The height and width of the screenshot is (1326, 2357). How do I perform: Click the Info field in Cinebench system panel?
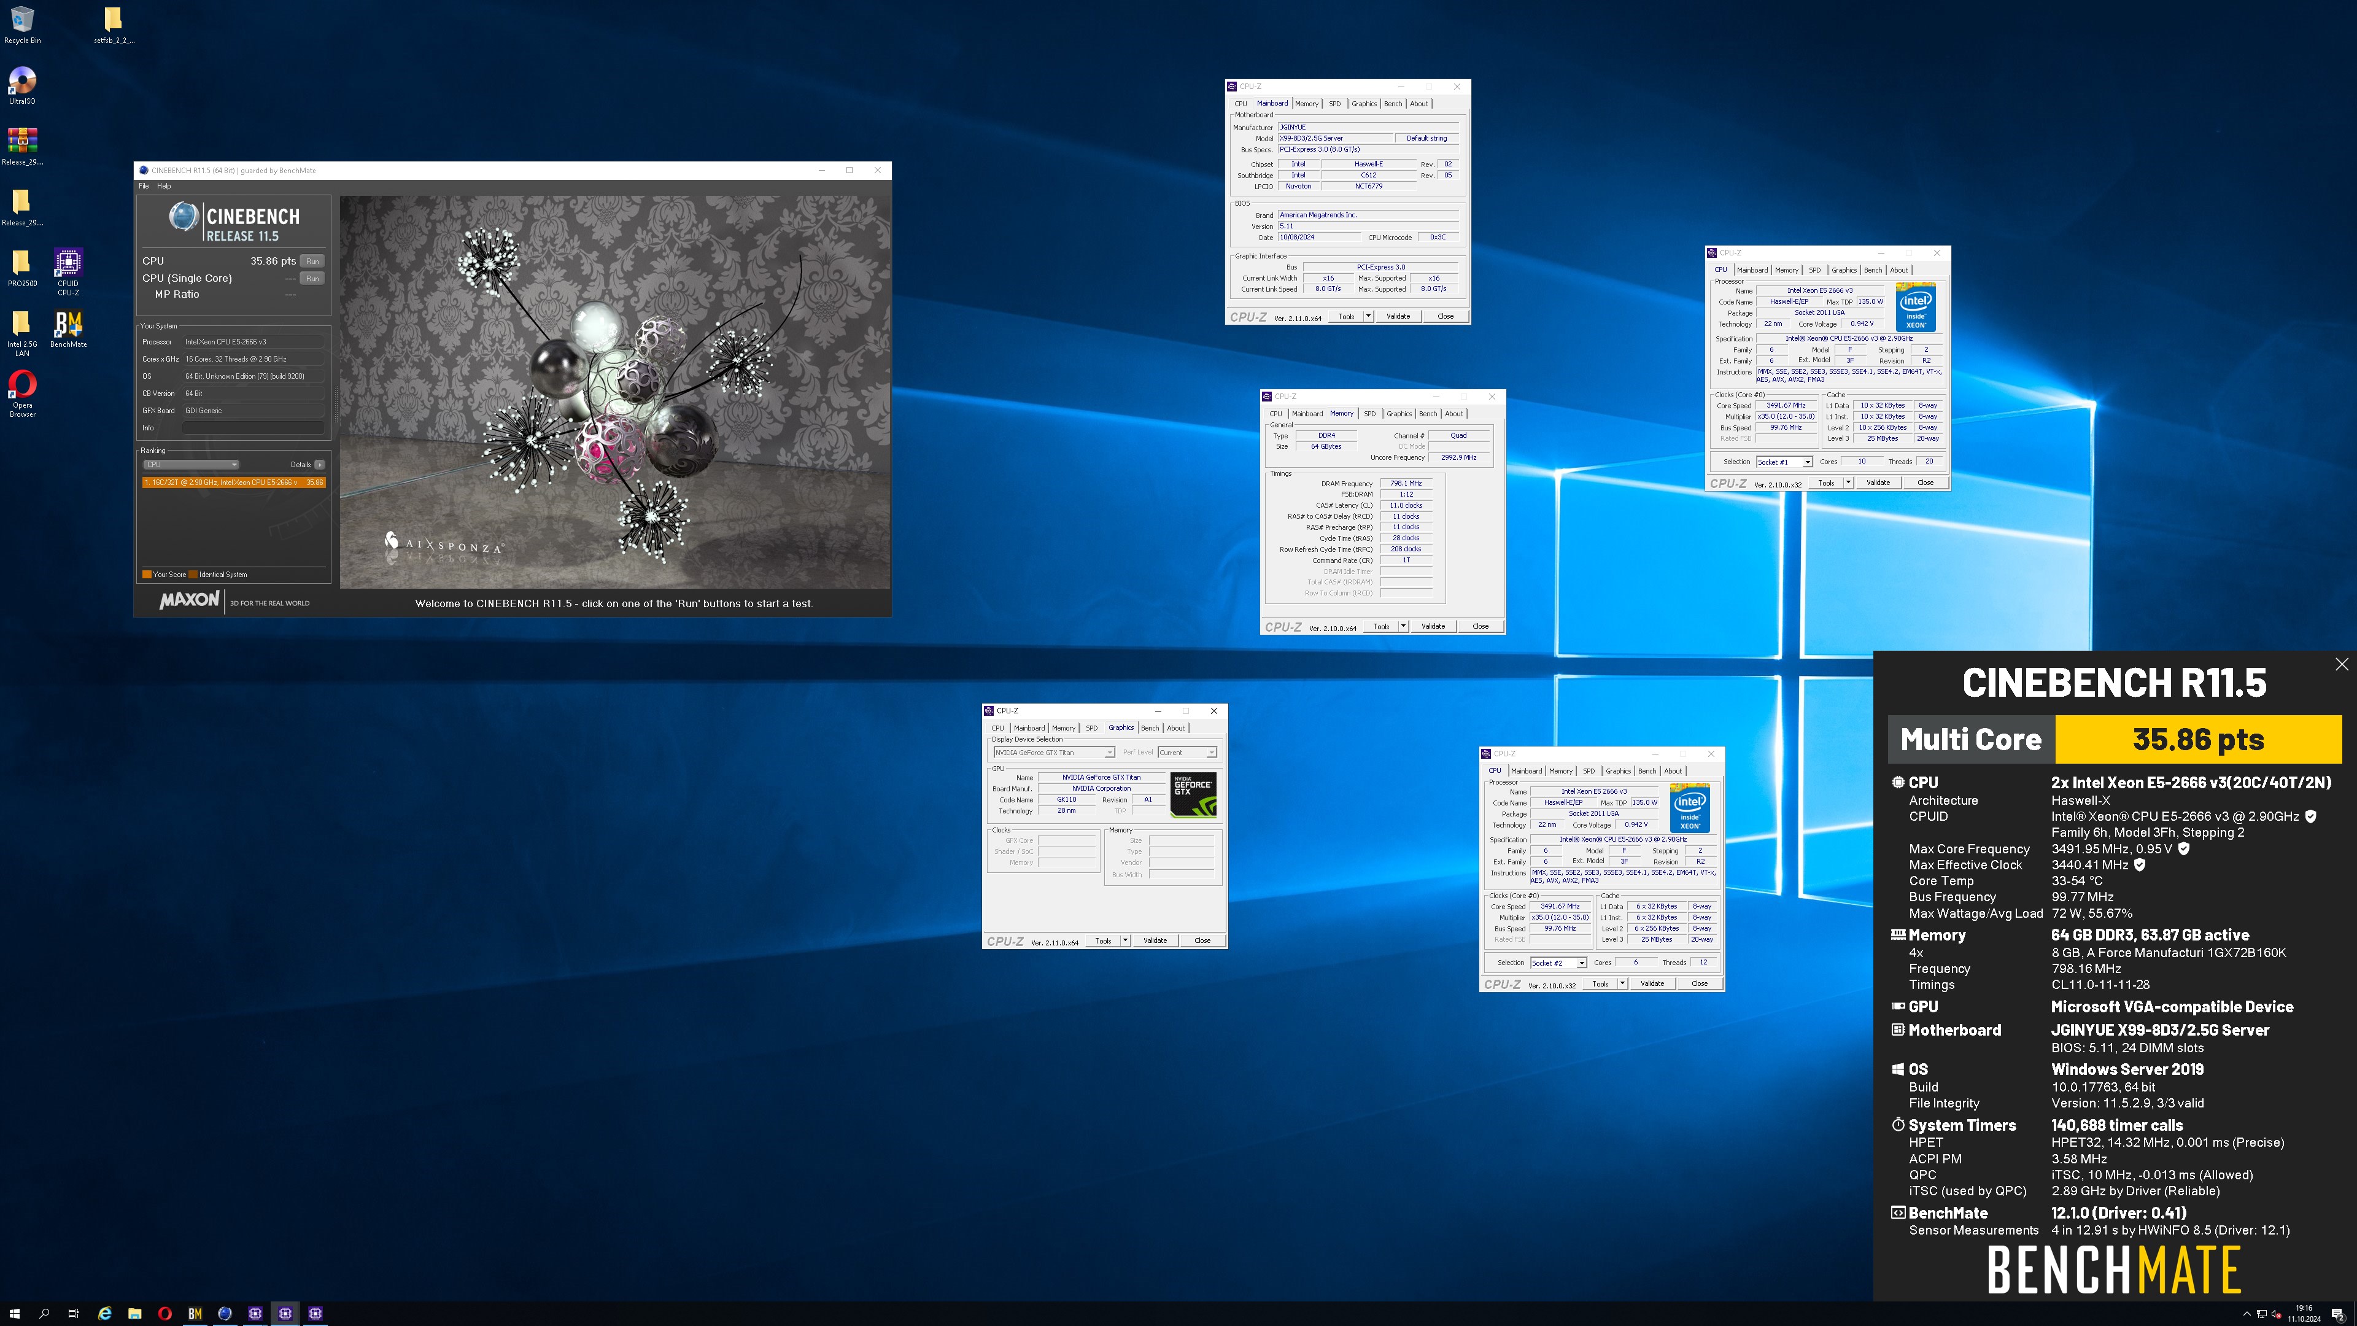[254, 427]
